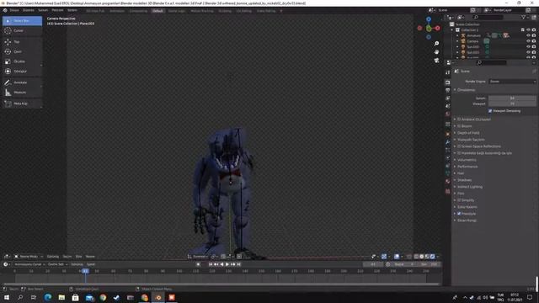Open the Output properties tab icon
Image resolution: width=539 pixels, height=303 pixels.
(447, 90)
